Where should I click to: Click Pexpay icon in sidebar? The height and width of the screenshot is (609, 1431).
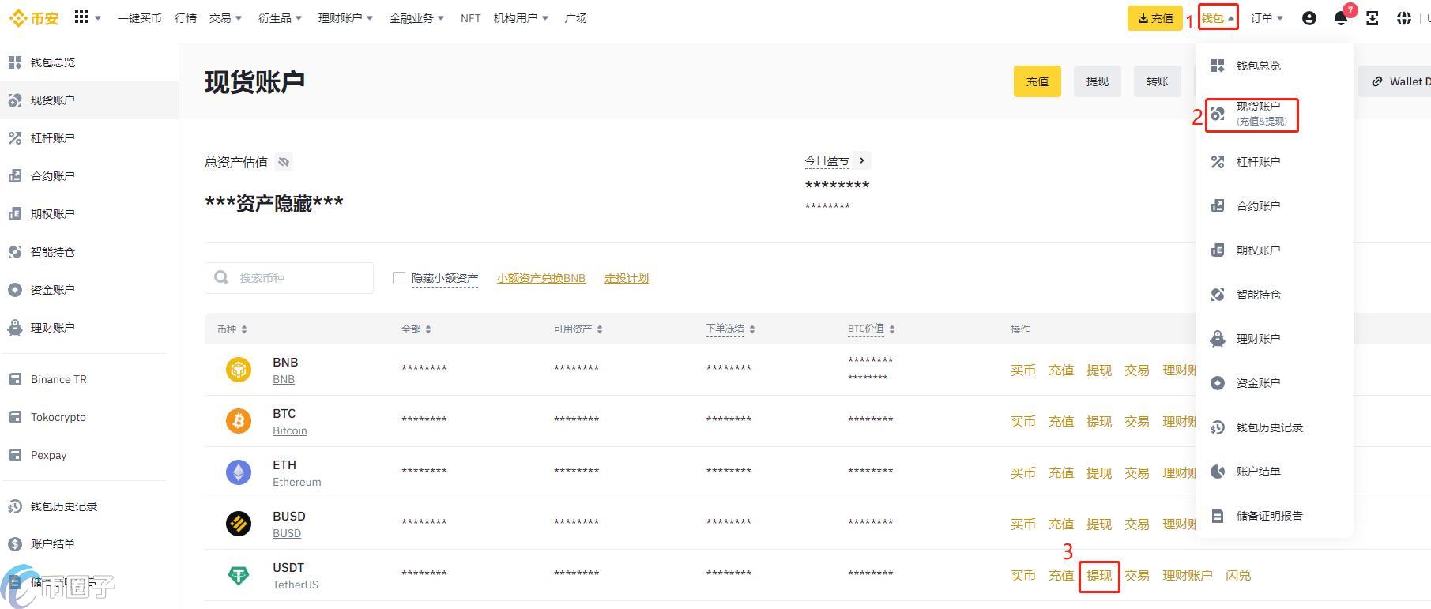coord(15,455)
